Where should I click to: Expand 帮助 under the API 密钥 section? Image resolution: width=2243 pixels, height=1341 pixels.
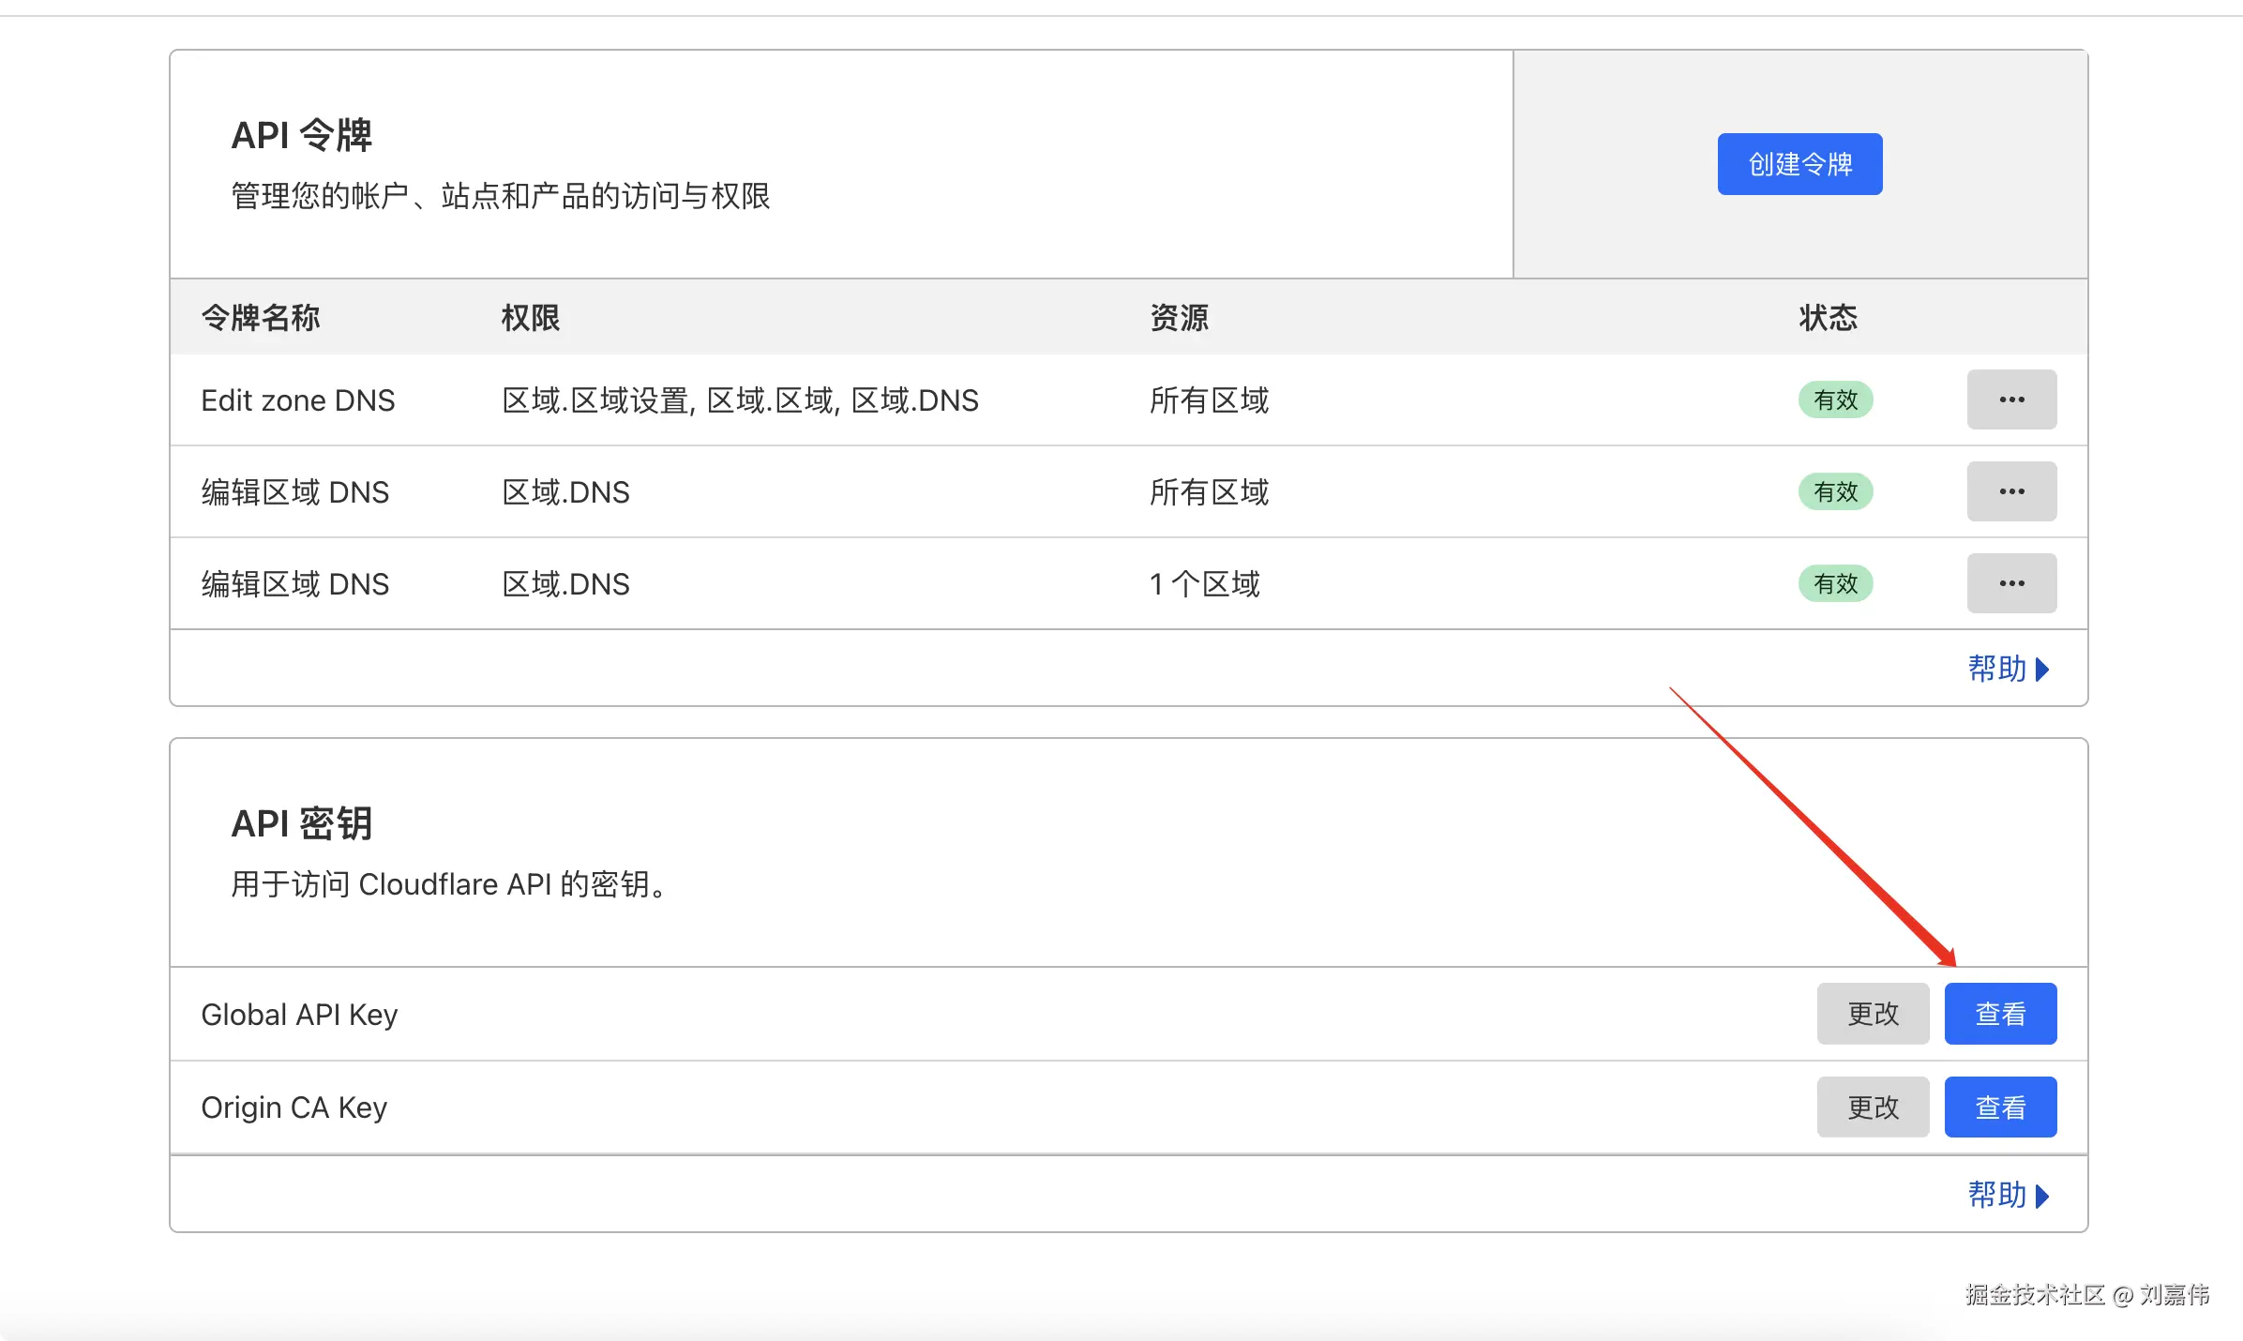2007,1195
